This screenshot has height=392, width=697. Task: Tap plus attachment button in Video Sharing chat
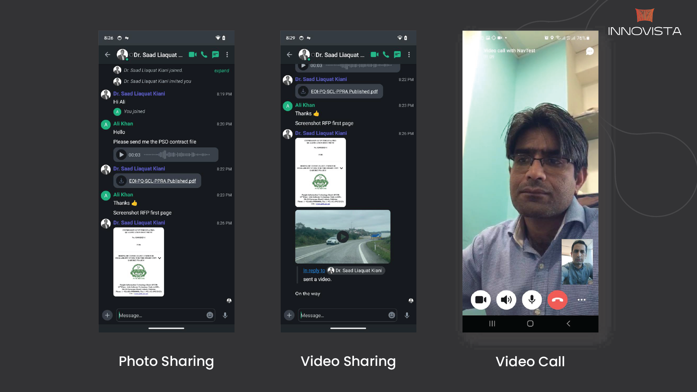coord(289,315)
